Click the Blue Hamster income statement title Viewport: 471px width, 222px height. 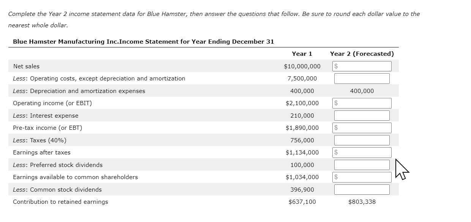(x=143, y=42)
